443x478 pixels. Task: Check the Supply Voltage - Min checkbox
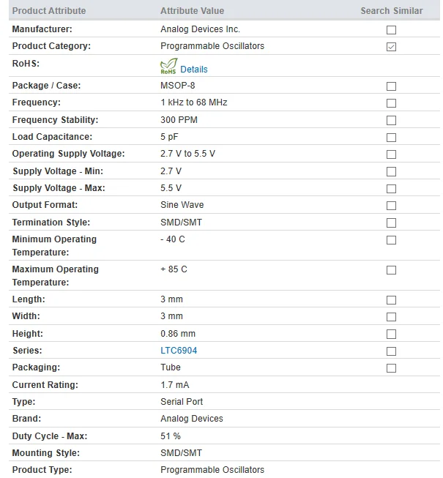click(x=391, y=171)
